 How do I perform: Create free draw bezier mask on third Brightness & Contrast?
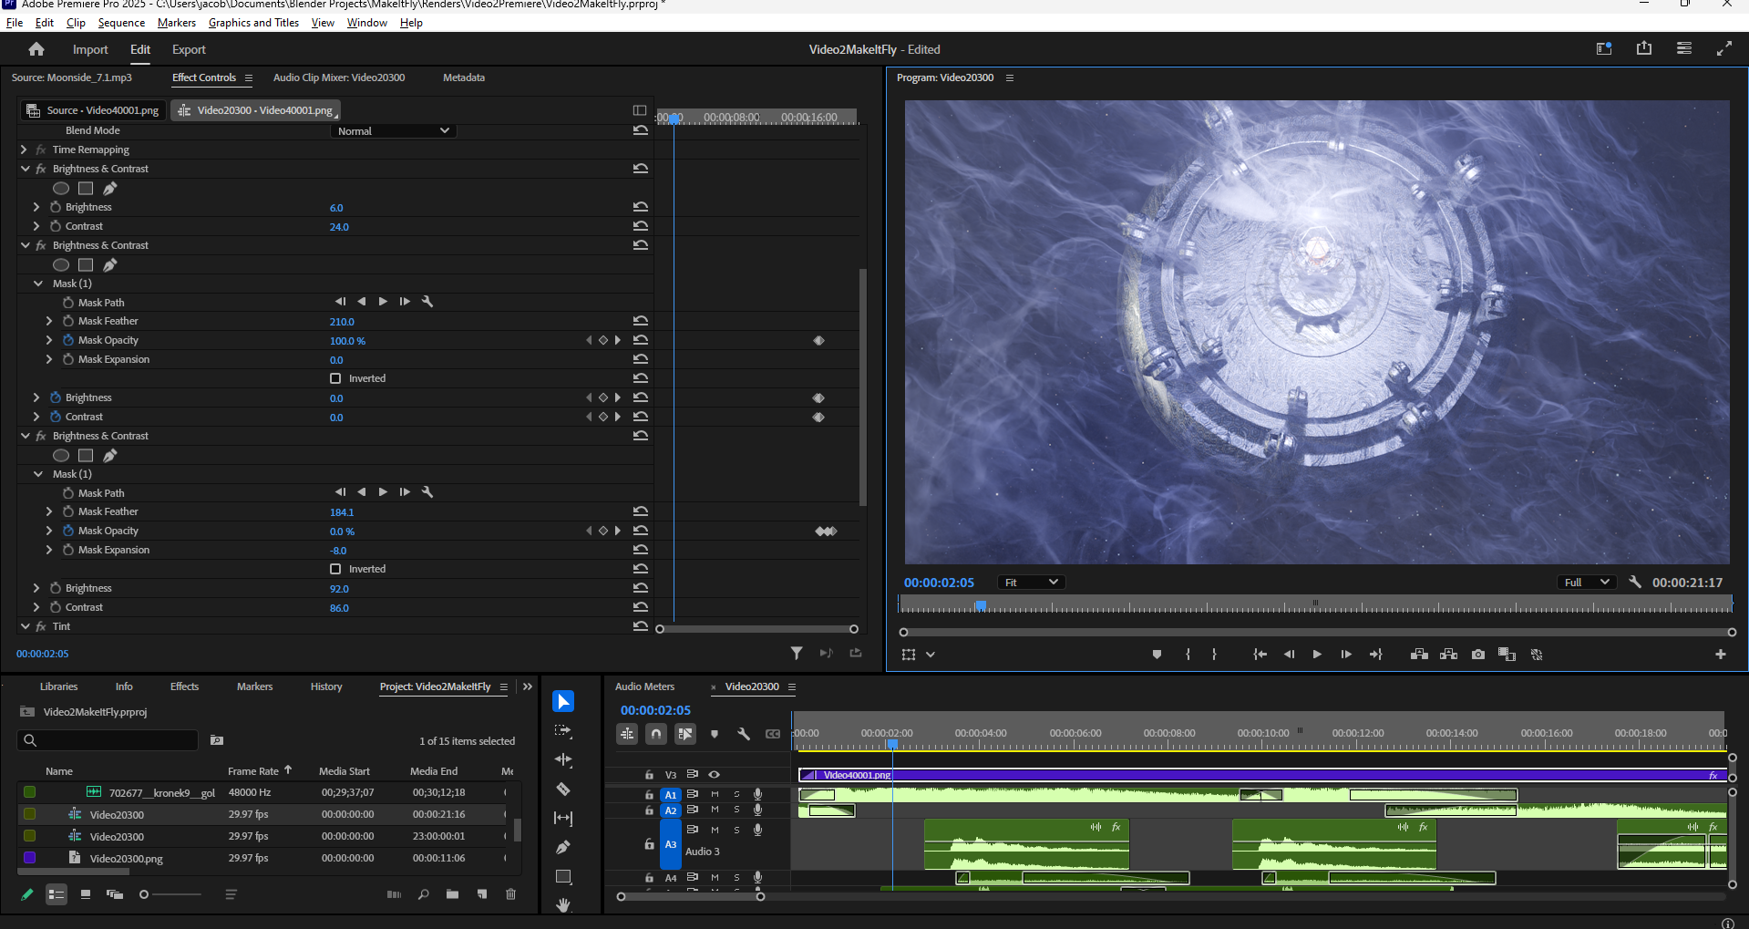click(x=110, y=455)
